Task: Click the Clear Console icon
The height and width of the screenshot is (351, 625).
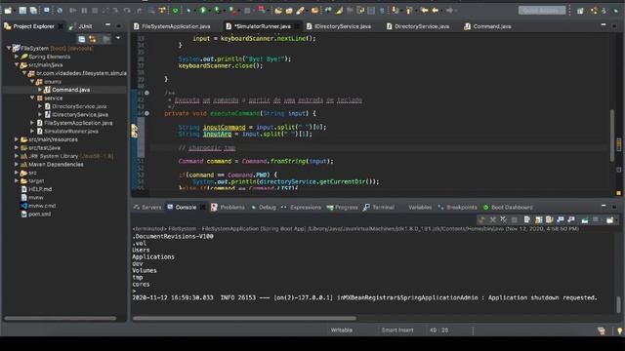Action: pyautogui.click(x=527, y=219)
